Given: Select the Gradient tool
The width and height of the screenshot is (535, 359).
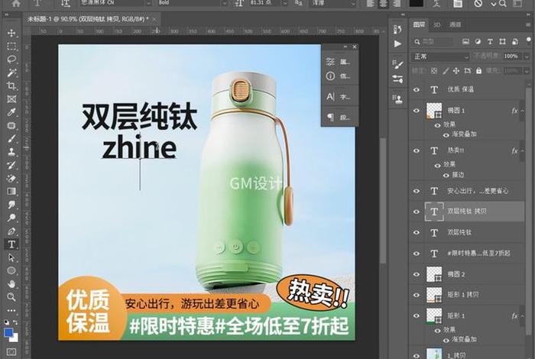Looking at the screenshot, I should (x=11, y=191).
